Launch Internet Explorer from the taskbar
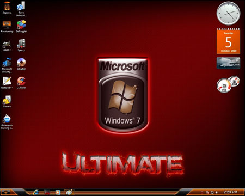245x196 pixels. [x=36, y=192]
